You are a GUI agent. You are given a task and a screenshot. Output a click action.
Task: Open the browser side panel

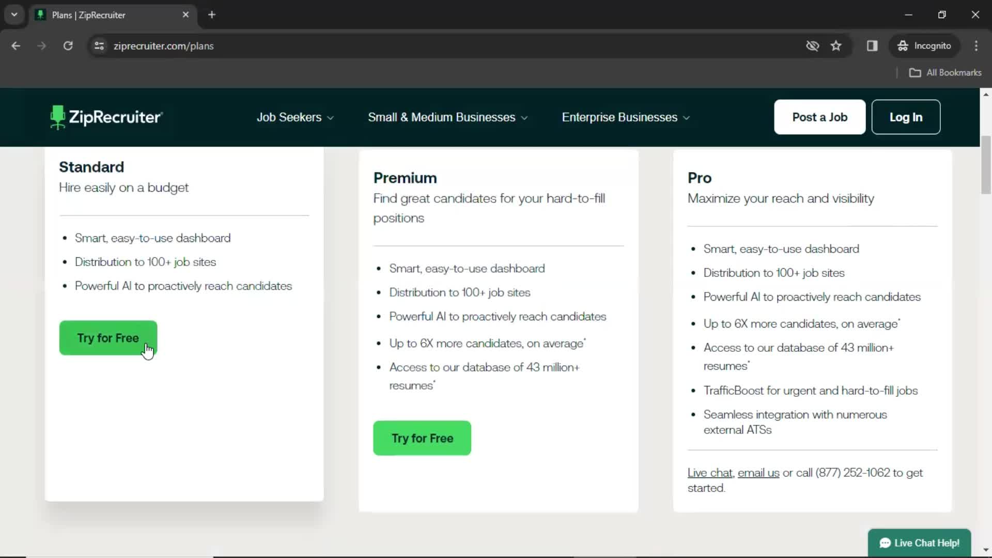(x=872, y=46)
